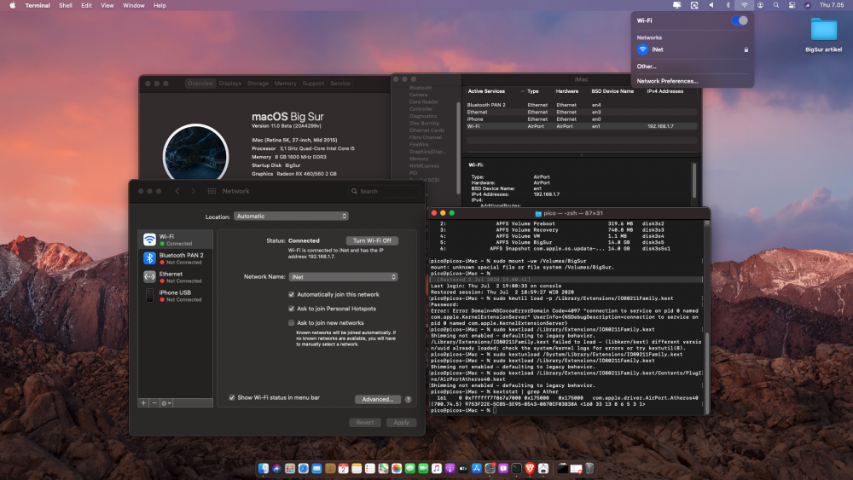Go back in Network preferences toolbar
The image size is (853, 480).
177,191
